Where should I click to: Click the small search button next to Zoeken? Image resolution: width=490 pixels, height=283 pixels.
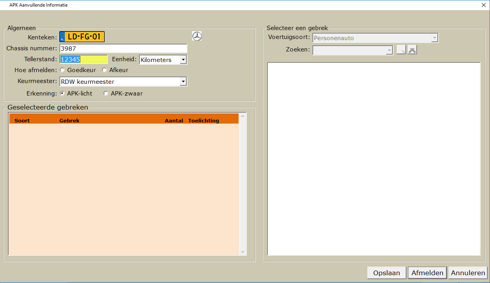(401, 50)
